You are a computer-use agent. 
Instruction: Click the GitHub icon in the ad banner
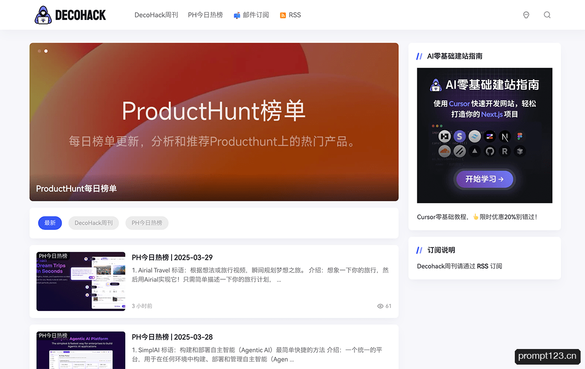tap(489, 151)
